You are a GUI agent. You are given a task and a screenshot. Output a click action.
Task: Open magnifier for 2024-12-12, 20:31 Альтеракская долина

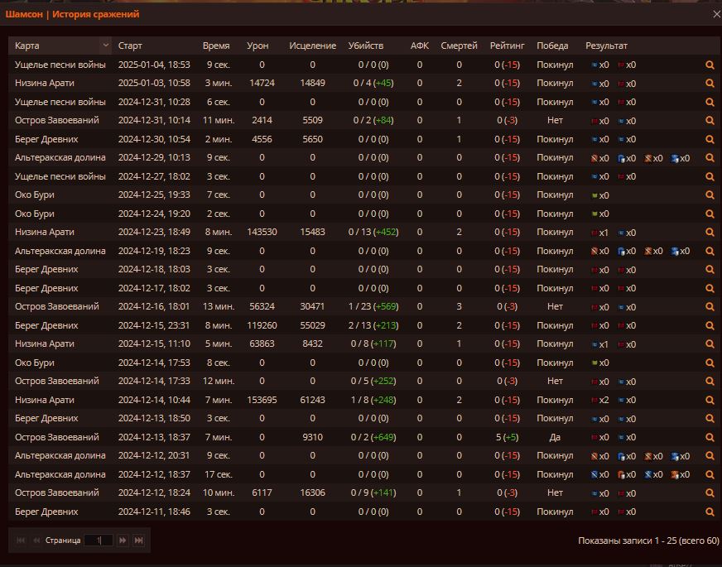coord(710,456)
